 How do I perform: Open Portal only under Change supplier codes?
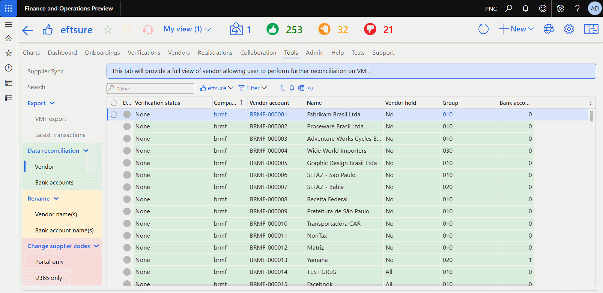pos(50,262)
